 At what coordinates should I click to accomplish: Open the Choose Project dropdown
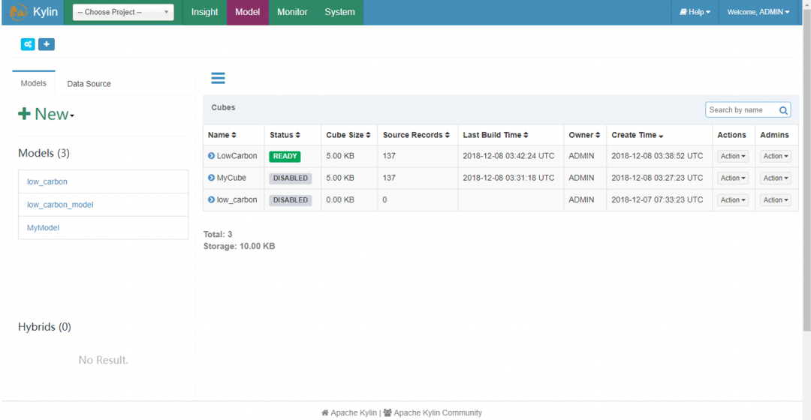click(123, 12)
